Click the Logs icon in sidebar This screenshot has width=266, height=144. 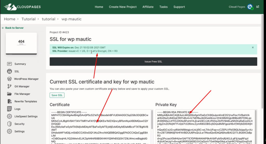coord(9,109)
